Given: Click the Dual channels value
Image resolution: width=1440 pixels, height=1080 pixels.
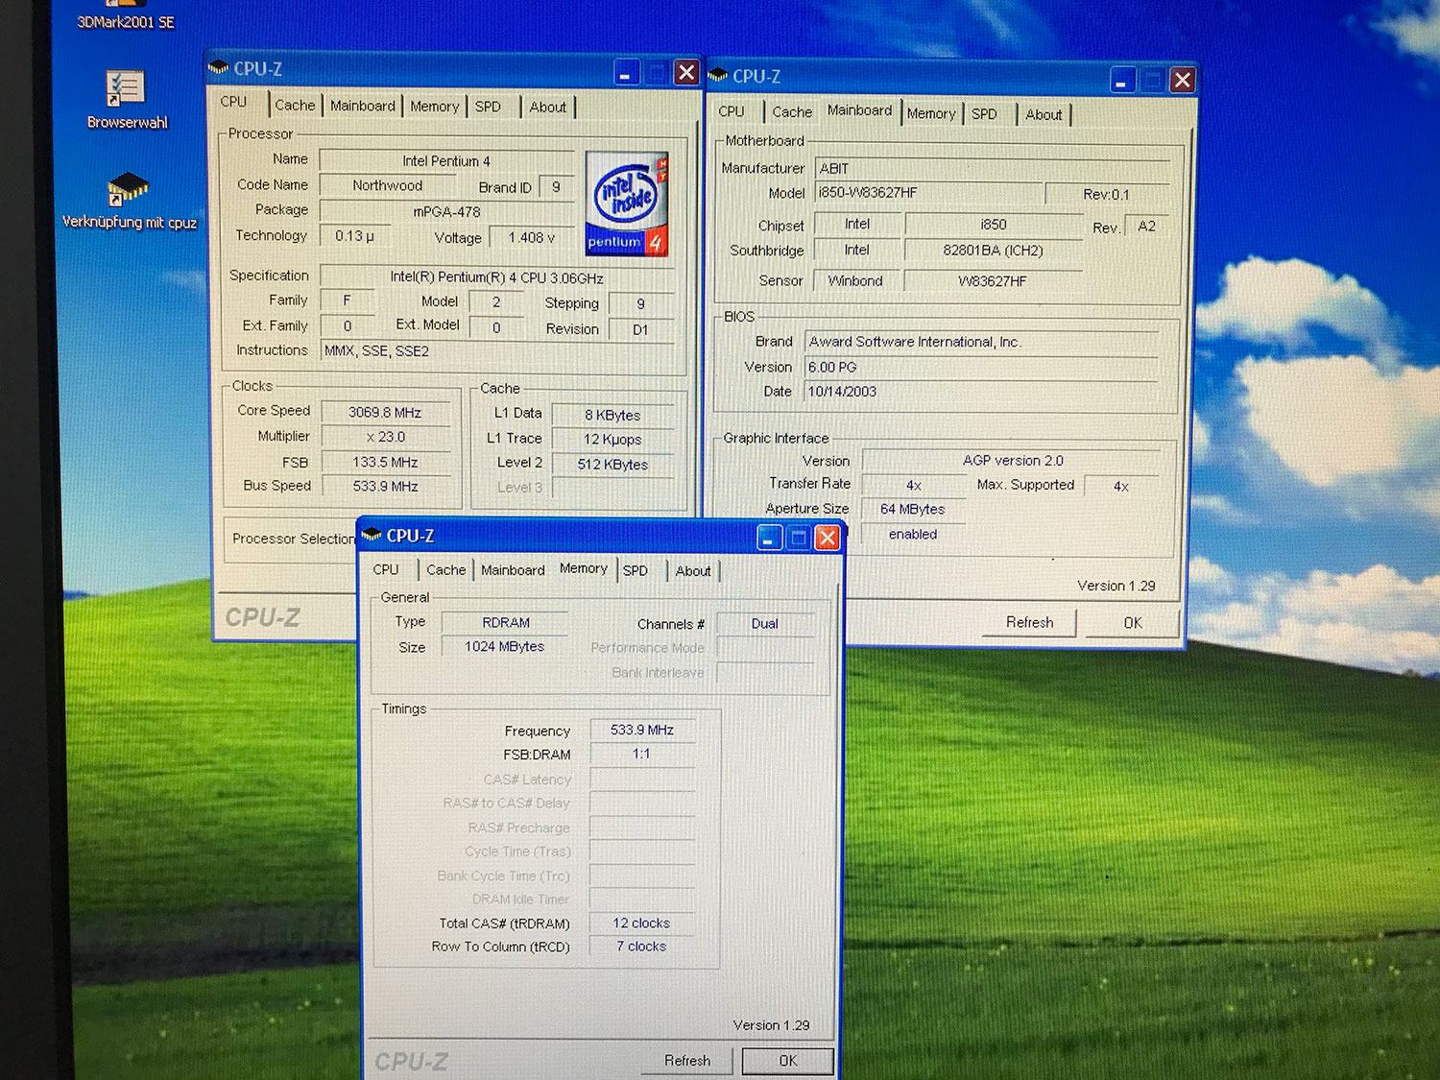Looking at the screenshot, I should pyautogui.click(x=765, y=624).
